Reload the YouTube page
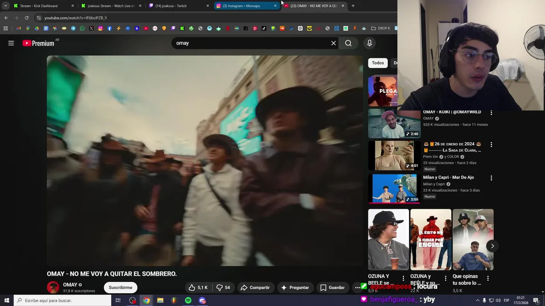Screen dimensions: 545x306 26,18
